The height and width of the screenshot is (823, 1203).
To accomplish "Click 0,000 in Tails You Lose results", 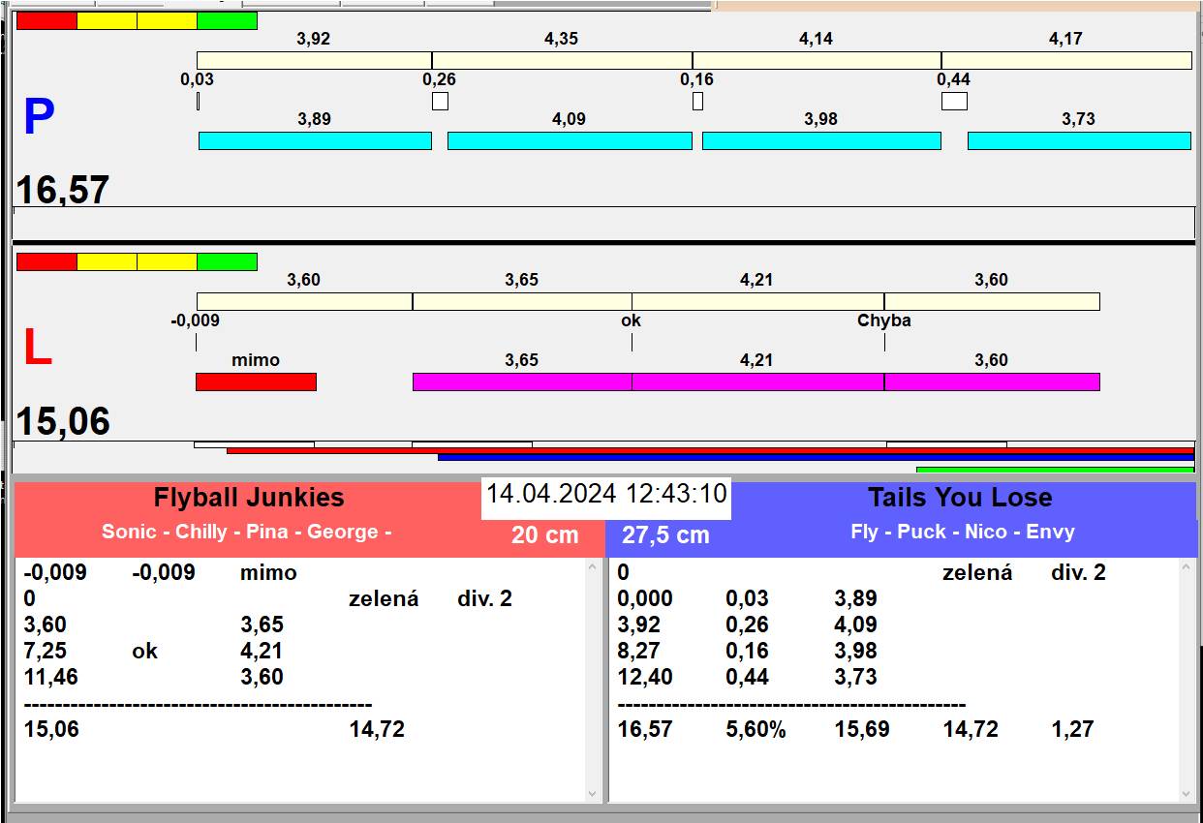I will (645, 598).
